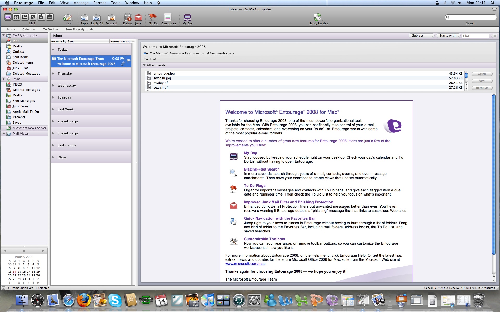This screenshot has height=312, width=500.
Task: Select To Do List favorites tab
Action: [51, 29]
